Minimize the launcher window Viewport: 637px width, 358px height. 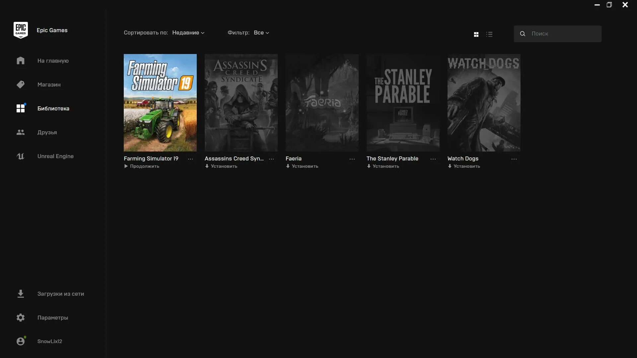click(x=597, y=5)
